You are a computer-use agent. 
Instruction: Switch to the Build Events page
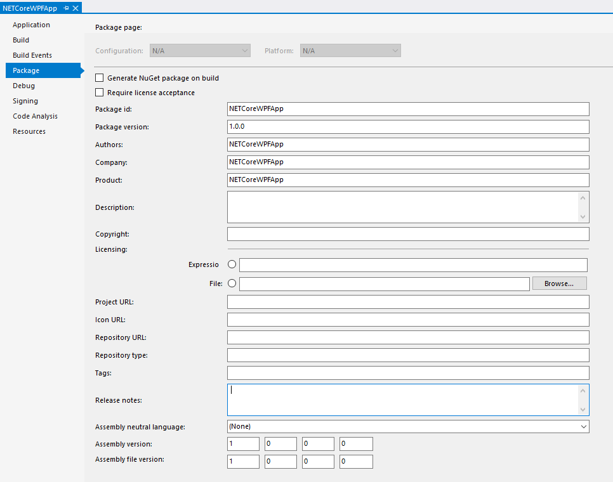click(32, 55)
